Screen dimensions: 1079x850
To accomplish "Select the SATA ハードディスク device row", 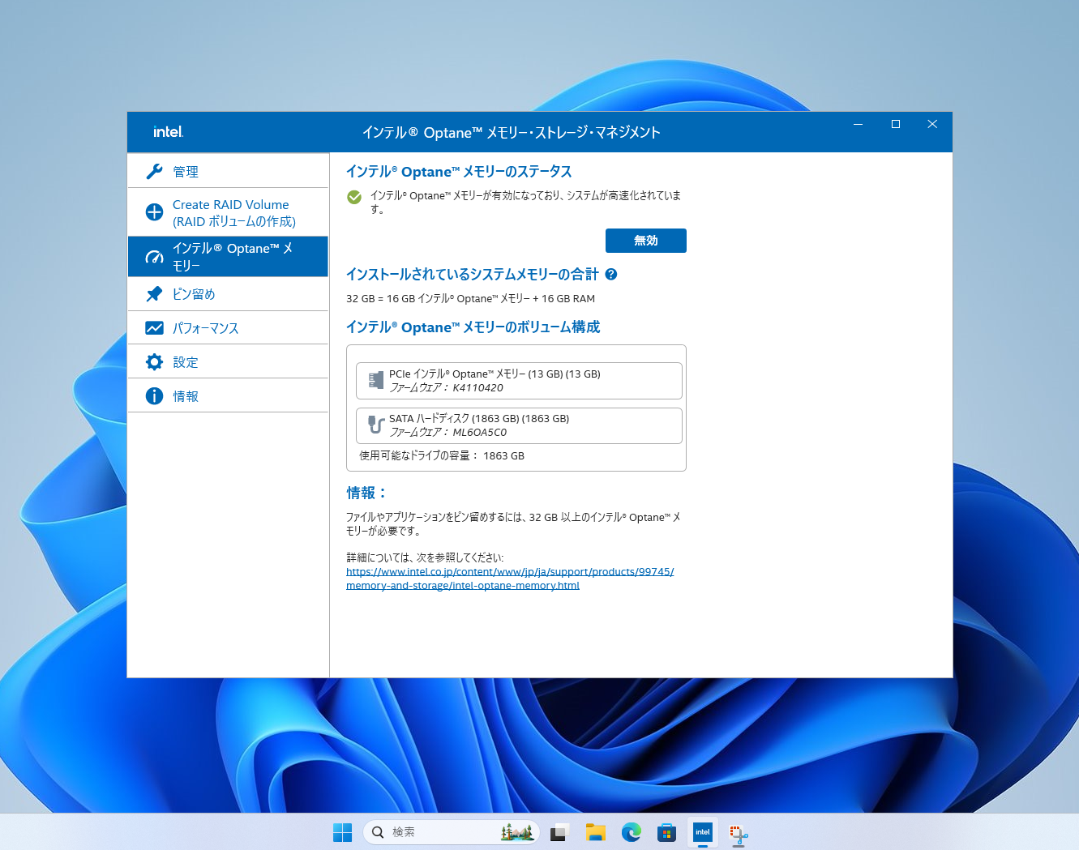I will pyautogui.click(x=519, y=425).
